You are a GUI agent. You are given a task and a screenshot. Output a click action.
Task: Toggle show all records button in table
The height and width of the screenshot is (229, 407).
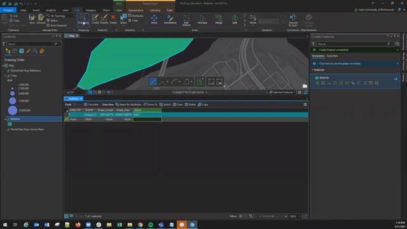click(x=66, y=216)
